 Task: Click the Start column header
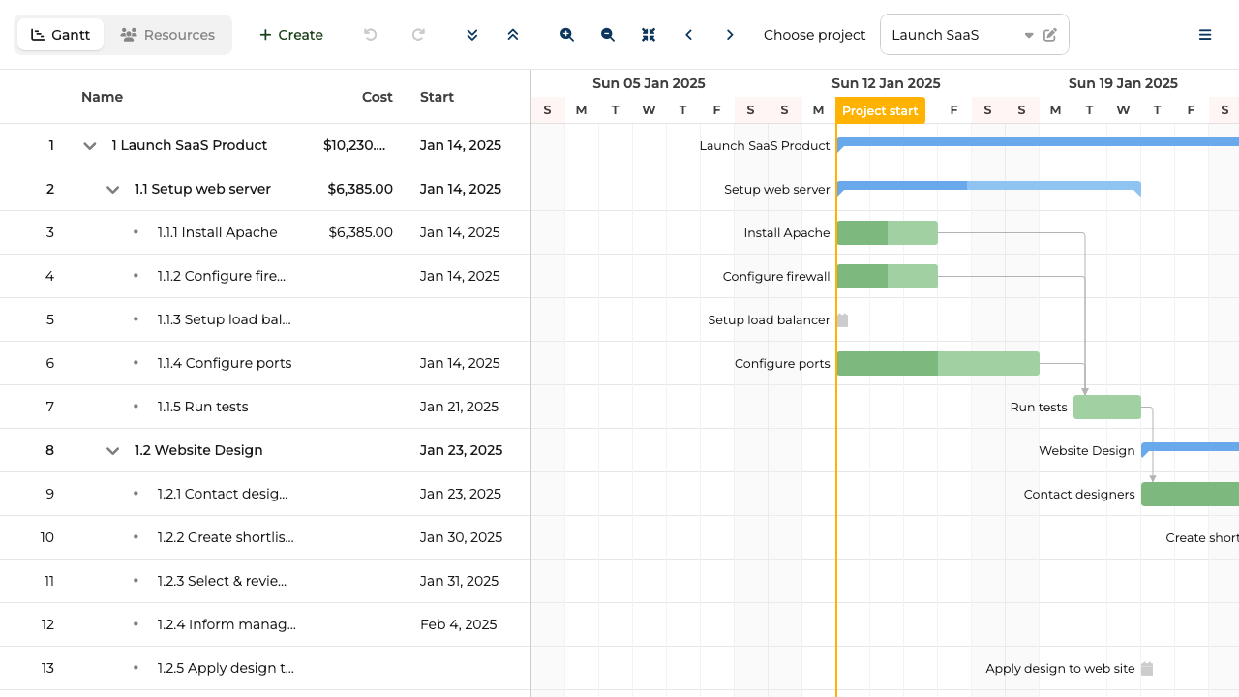coord(438,97)
